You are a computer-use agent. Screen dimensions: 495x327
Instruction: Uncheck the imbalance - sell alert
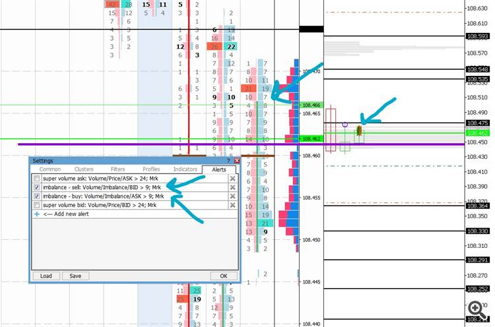pos(37,187)
